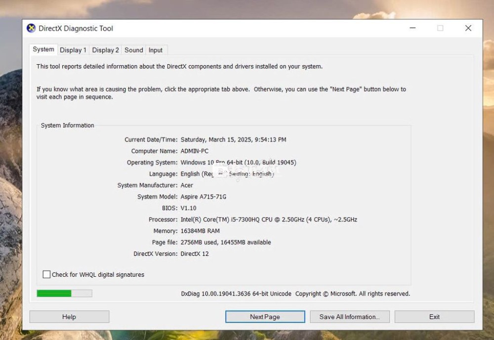Click the Windows 10 Pro 64-bit value

[238, 162]
